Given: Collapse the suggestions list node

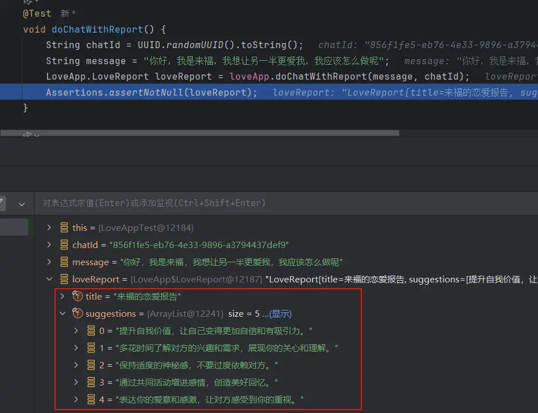Looking at the screenshot, I should (63, 313).
